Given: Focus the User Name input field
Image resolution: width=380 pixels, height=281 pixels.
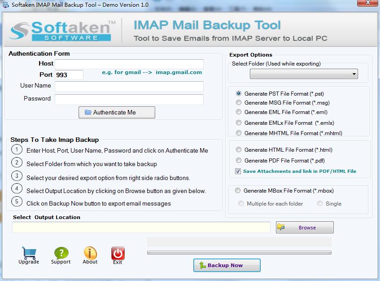Looking at the screenshot, I should pyautogui.click(x=129, y=86).
